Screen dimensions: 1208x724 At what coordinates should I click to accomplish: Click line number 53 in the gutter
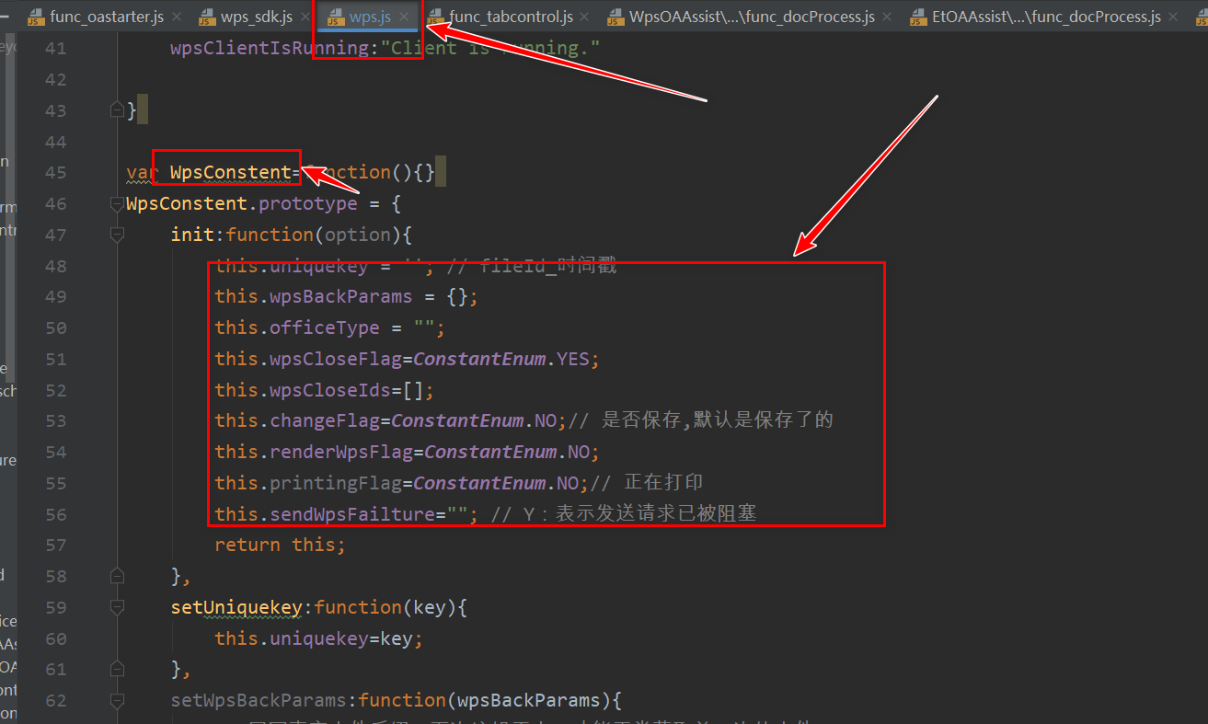coord(55,420)
